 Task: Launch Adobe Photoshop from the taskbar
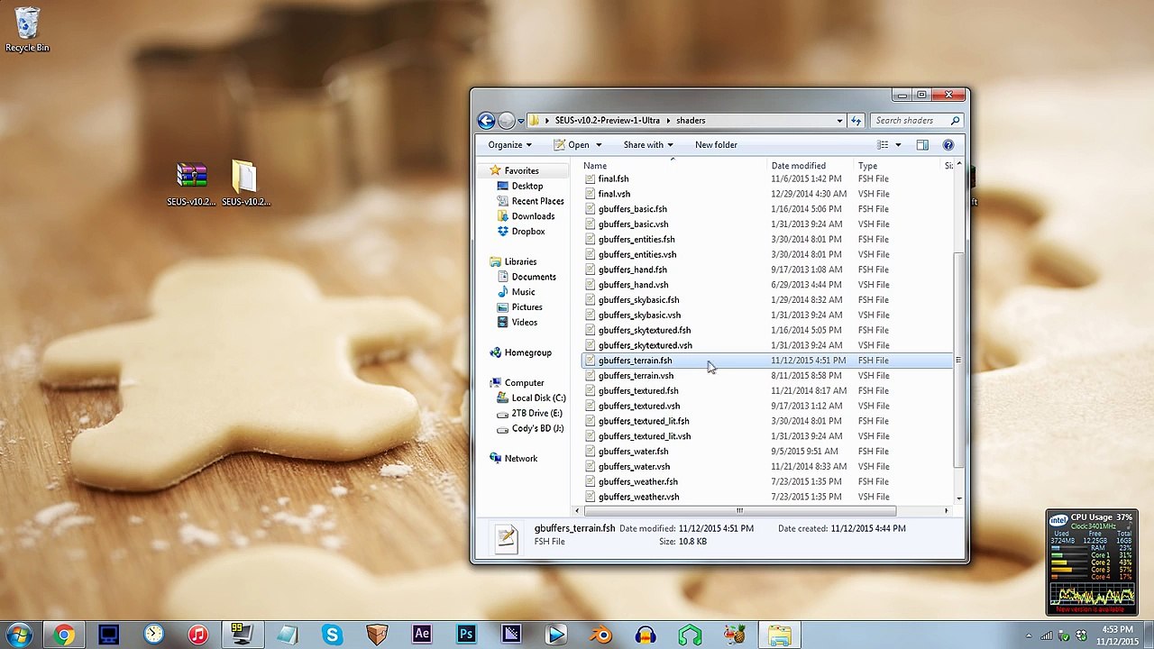tap(466, 635)
